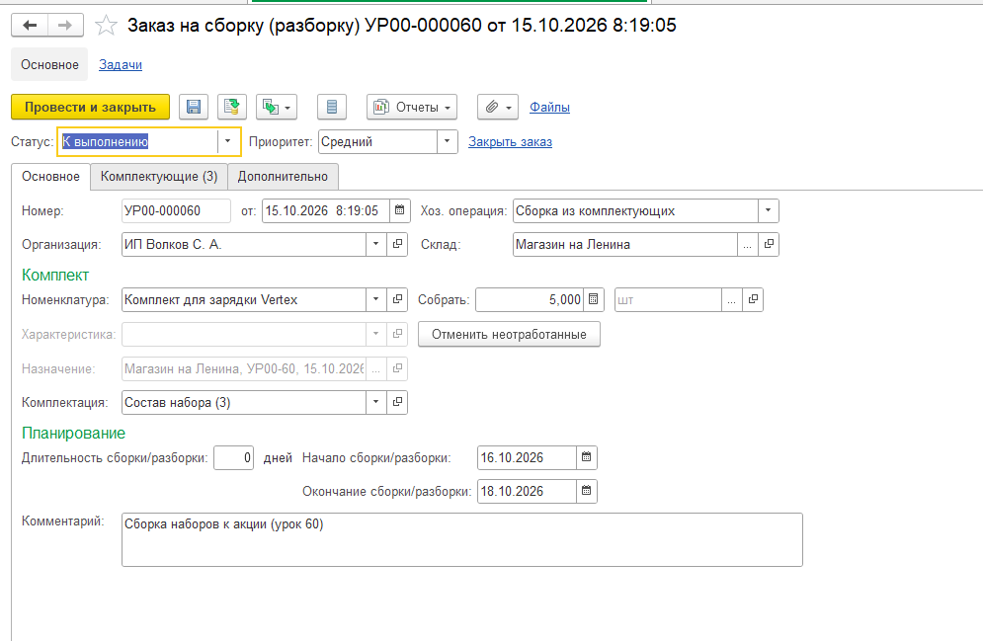Open the Файлы link

tap(550, 107)
